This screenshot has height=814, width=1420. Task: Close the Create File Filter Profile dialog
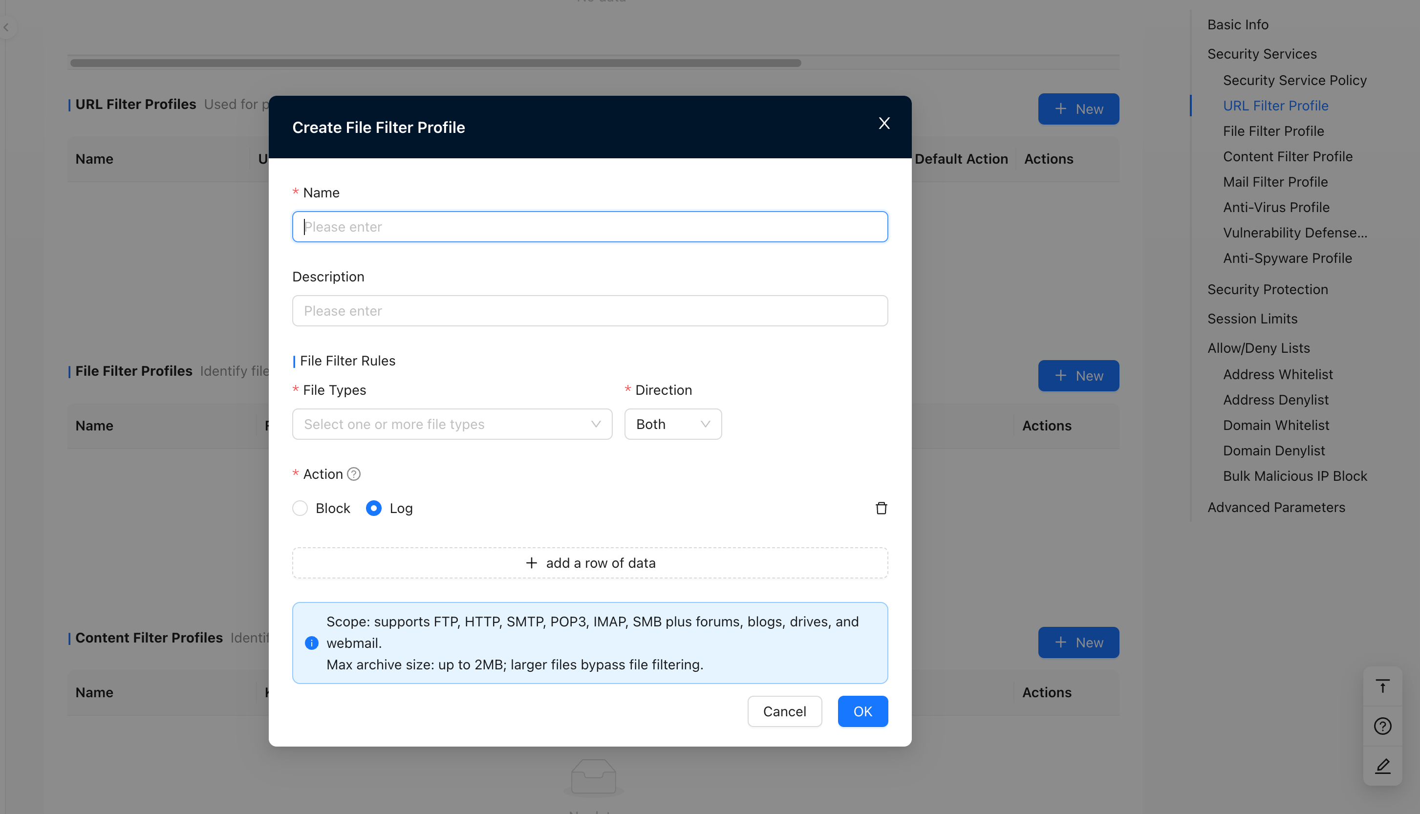pos(884,123)
